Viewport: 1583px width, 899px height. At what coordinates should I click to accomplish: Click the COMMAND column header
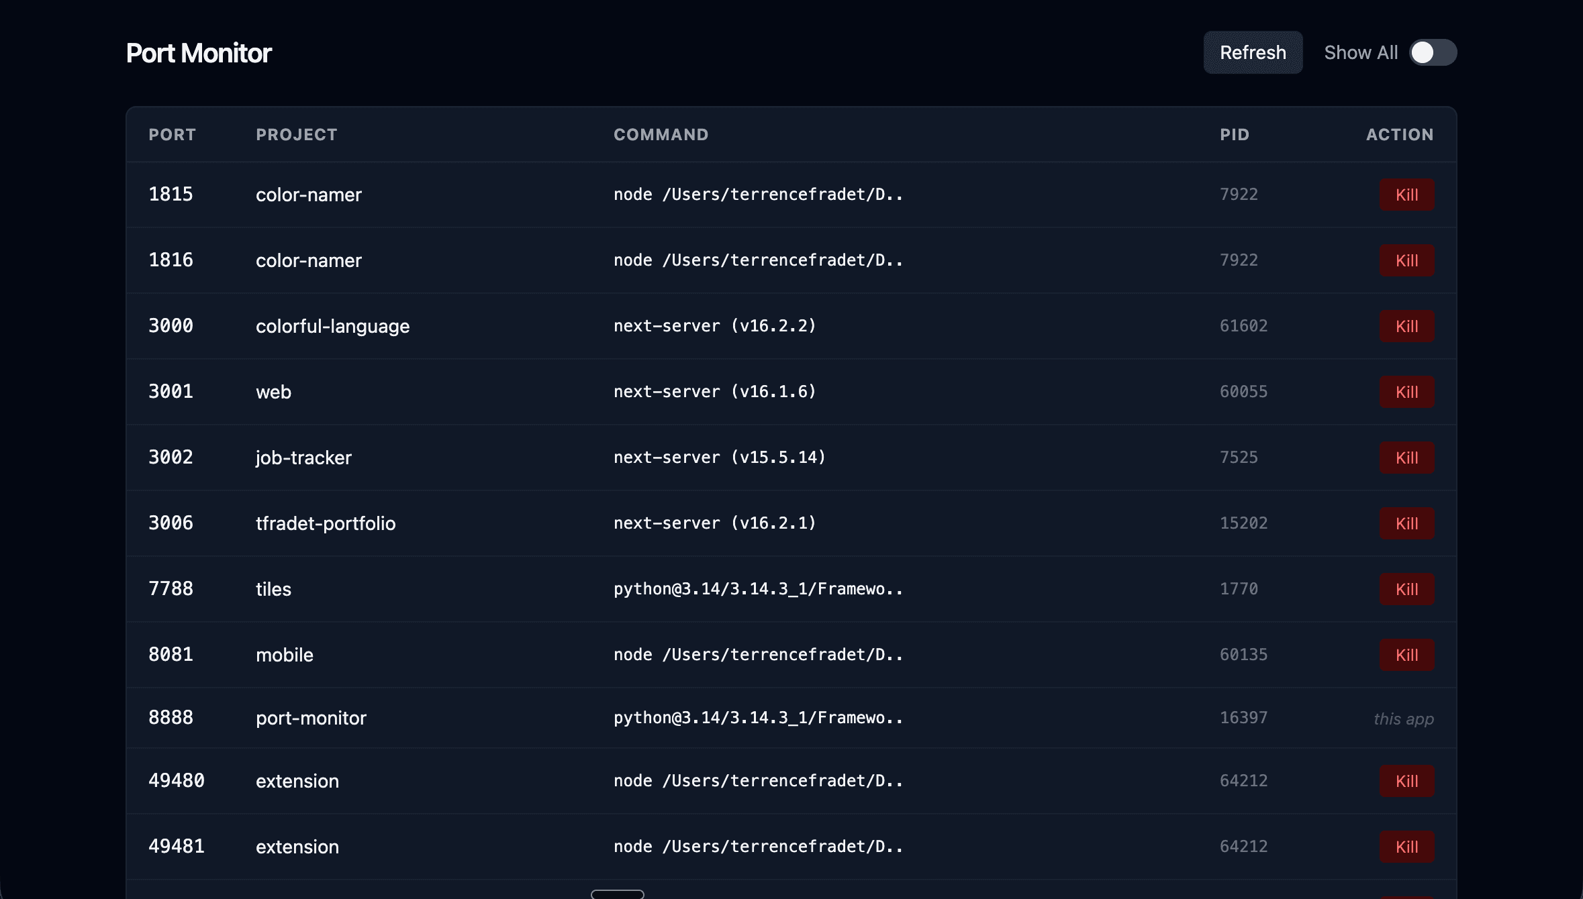point(661,134)
